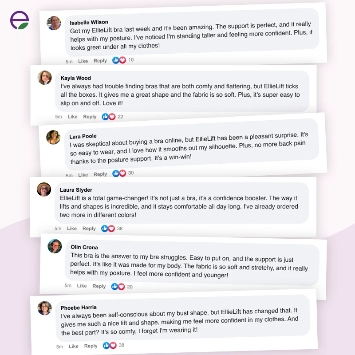Like Isabelle Wilson's comment
The height and width of the screenshot is (355, 355).
(83, 61)
